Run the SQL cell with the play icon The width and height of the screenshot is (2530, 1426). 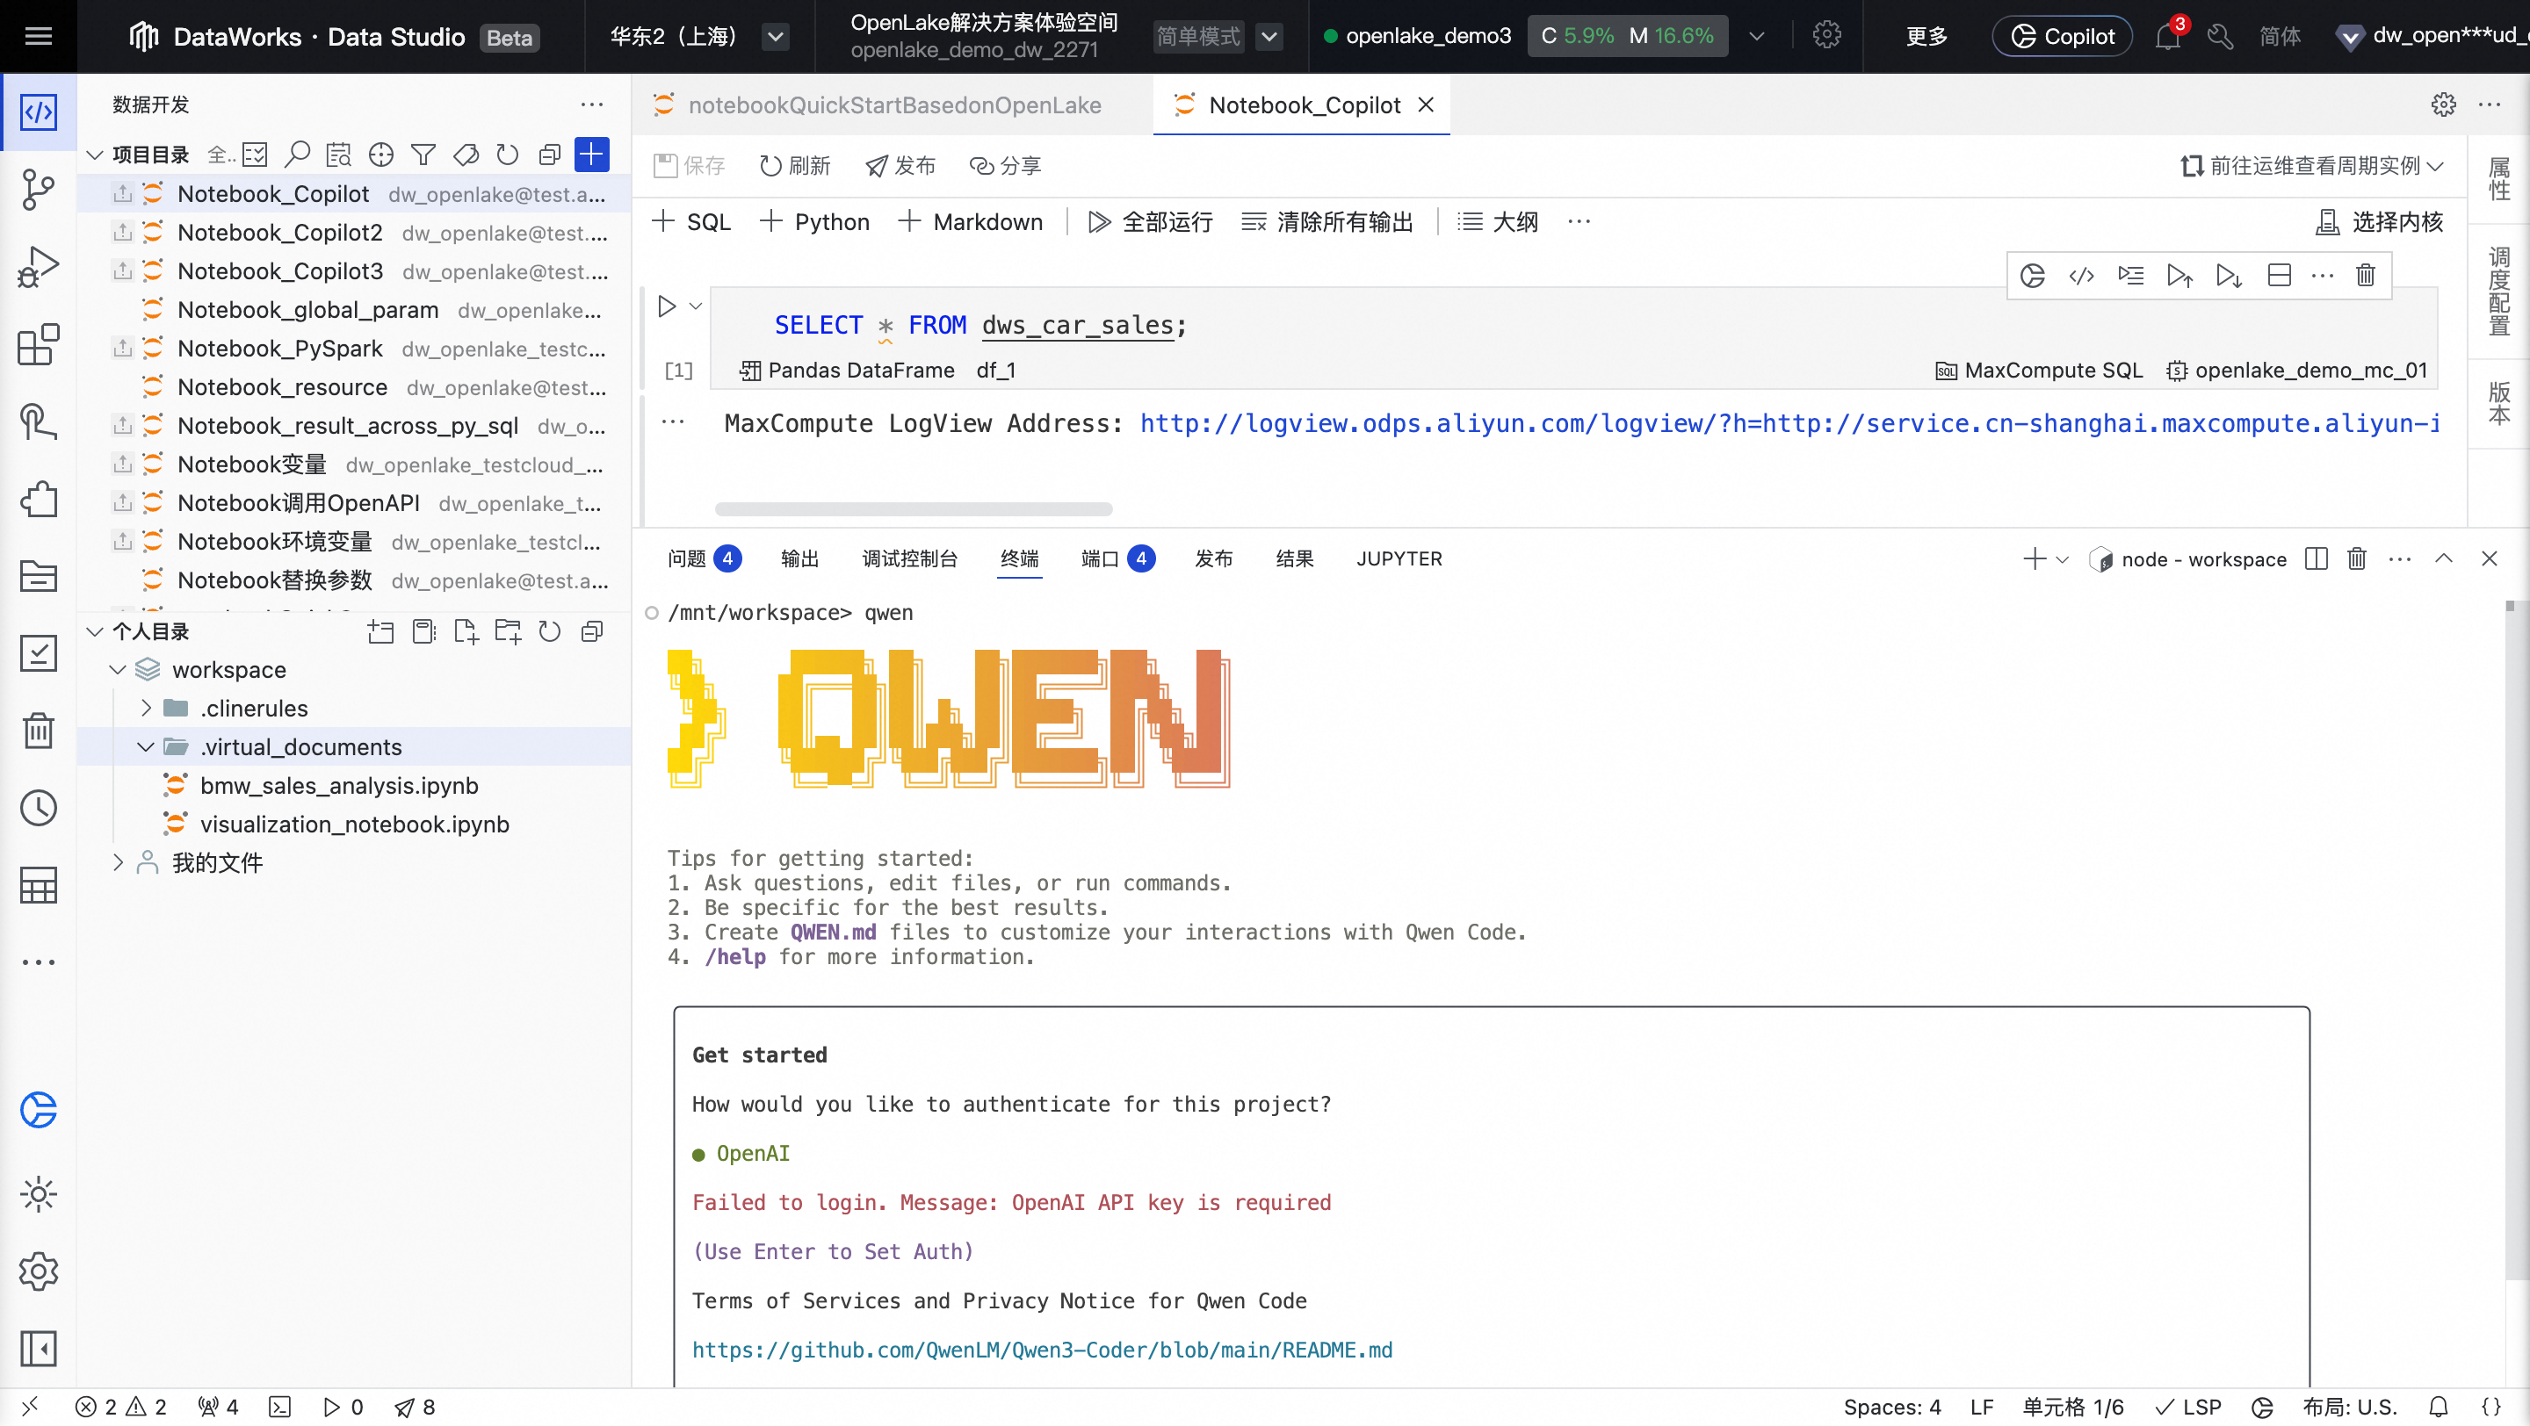(x=667, y=306)
